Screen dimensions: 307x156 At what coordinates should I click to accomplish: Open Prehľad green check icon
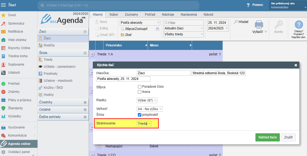coord(3,84)
